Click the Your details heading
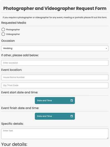Screen dimensions: 110x147 click(14, 144)
